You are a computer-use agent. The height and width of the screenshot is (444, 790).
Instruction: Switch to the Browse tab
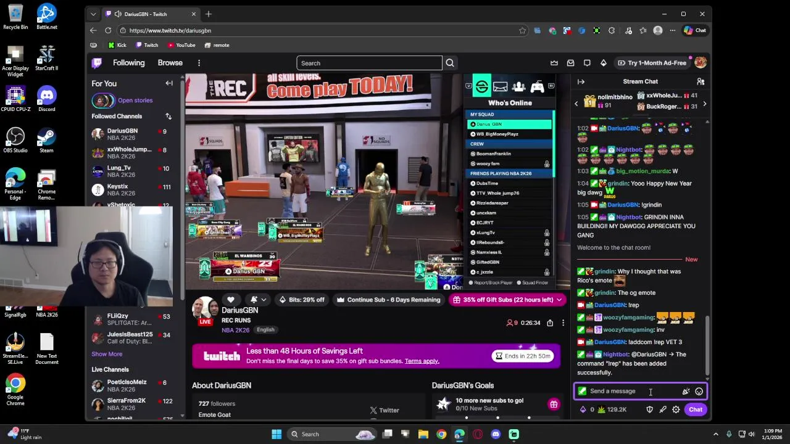(x=170, y=63)
